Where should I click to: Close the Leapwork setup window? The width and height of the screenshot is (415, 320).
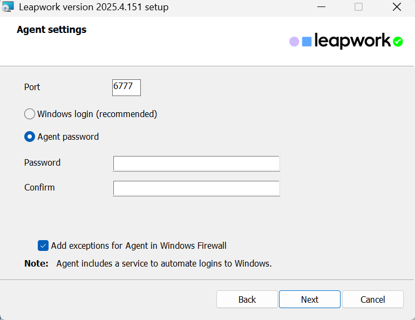[x=397, y=7]
